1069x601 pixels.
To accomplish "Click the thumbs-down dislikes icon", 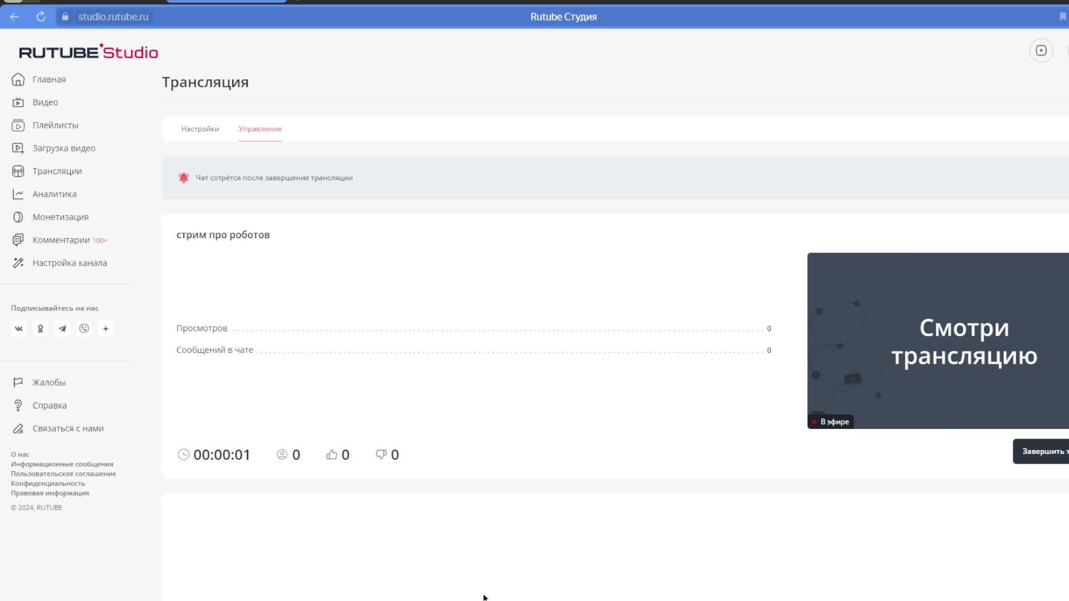I will coord(381,455).
